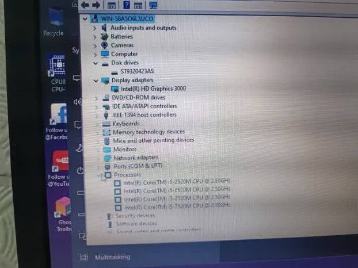Collapse the Display adapters node
The width and height of the screenshot is (358, 268).
96,81
